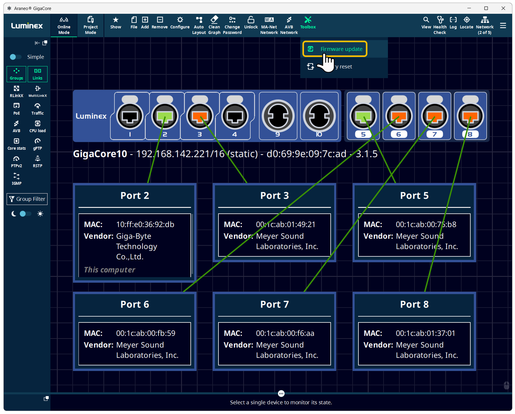The image size is (515, 414).
Task: Select orange port 3 on the switch
Action: click(200, 116)
